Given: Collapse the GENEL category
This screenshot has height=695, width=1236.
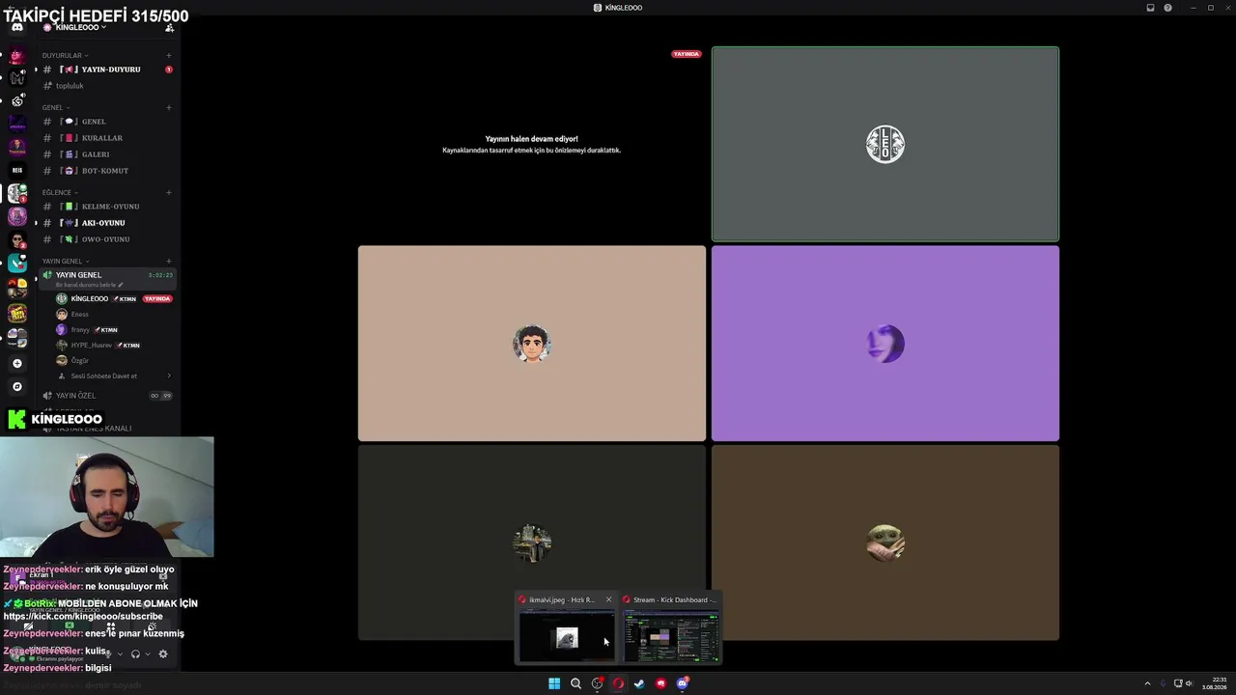Looking at the screenshot, I should point(55,107).
